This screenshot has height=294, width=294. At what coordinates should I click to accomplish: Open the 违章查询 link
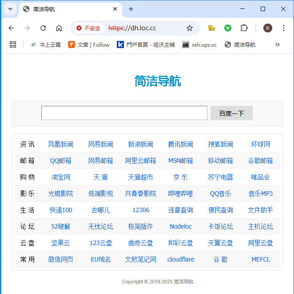(181, 210)
